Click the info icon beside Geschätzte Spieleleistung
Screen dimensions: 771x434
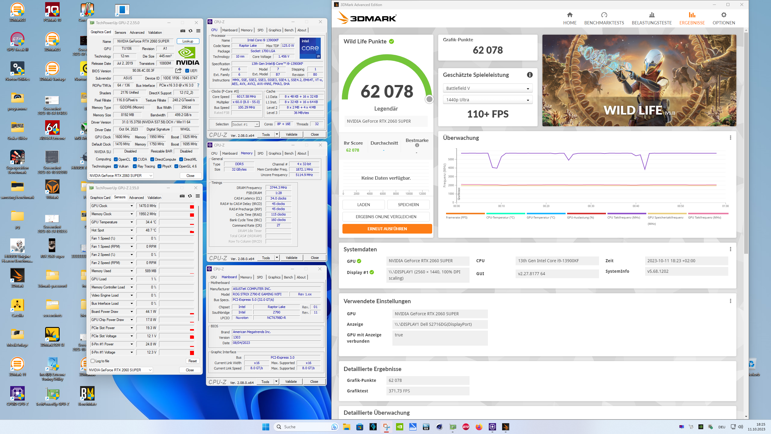(529, 75)
